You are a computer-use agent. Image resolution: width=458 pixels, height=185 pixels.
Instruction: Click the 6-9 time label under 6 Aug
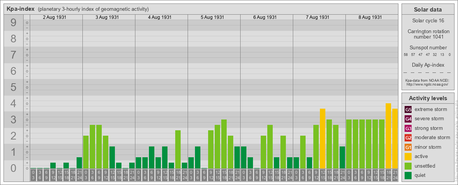point(257,175)
